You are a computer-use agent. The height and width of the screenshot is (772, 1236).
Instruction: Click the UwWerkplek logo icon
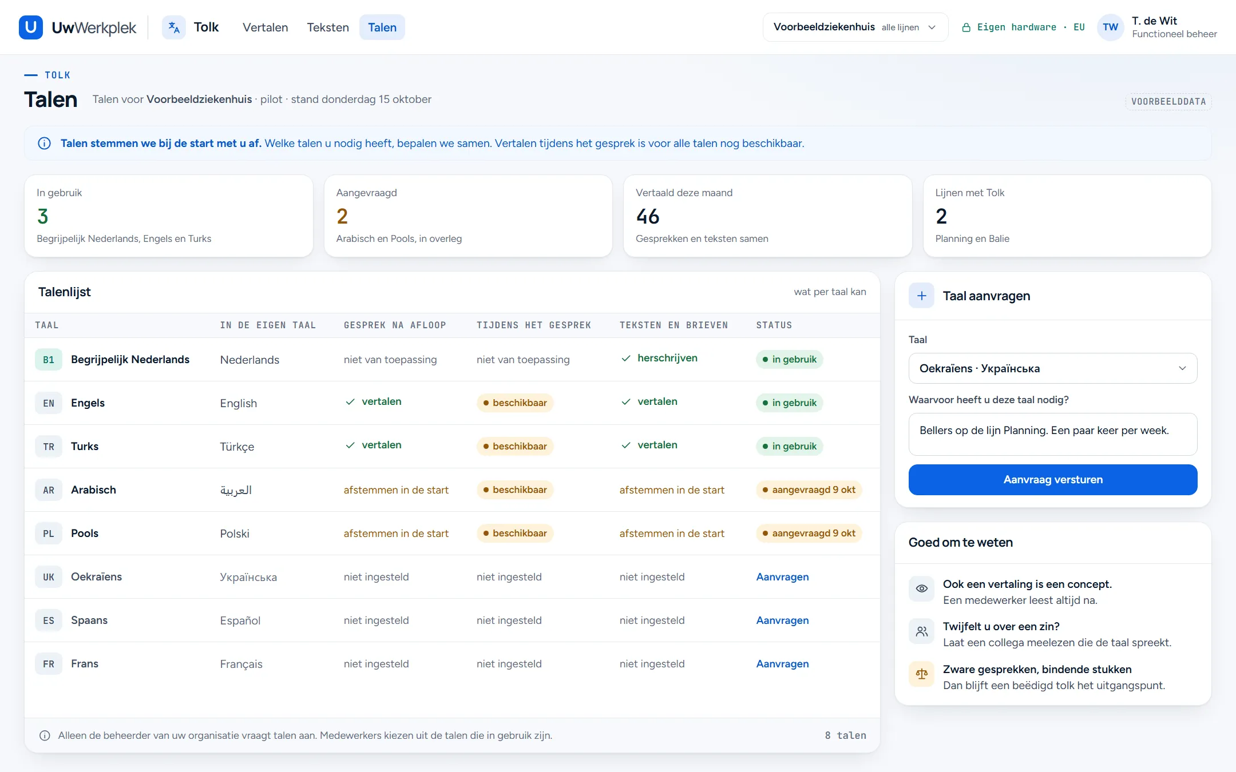click(31, 27)
